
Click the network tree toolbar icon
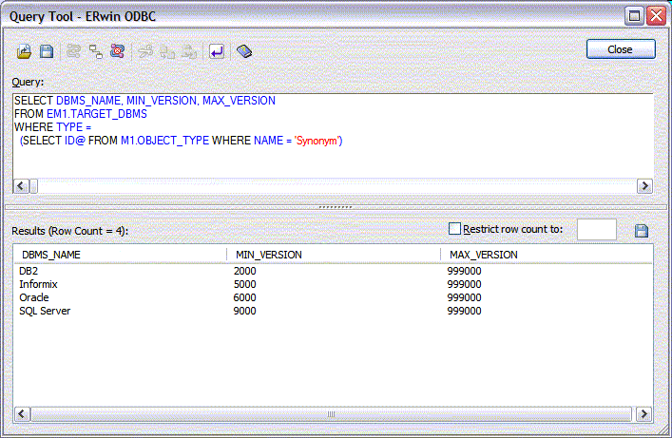tap(95, 52)
